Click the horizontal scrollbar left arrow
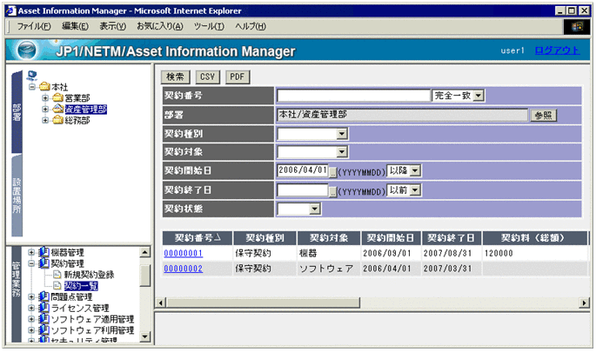This screenshot has height=352, width=596. coord(160,302)
